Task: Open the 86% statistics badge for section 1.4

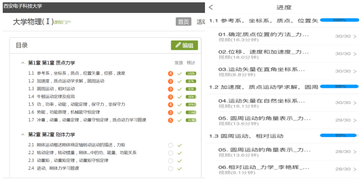Action: [191, 97]
